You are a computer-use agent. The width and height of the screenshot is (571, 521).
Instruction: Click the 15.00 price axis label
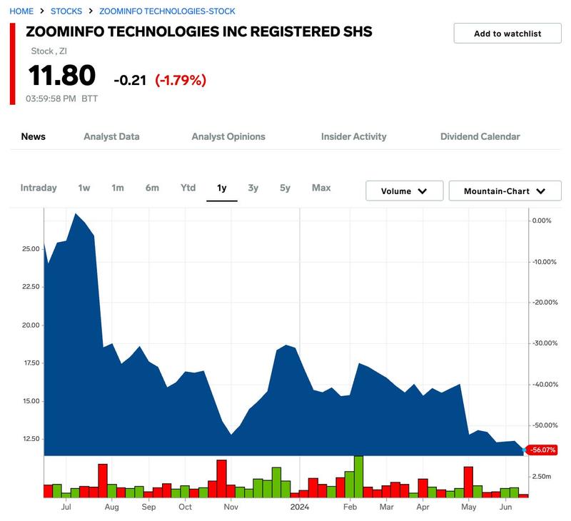[x=31, y=401]
